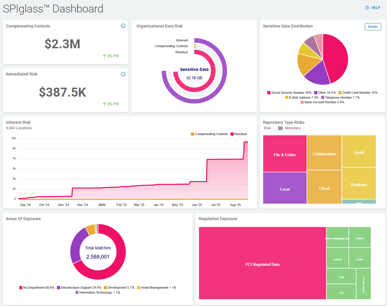Click the info icon on Remediated Risk card
Screen dimensions: 387x306
[123, 74]
